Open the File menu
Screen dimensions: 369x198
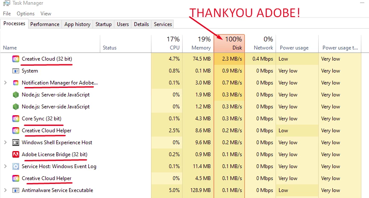pos(7,14)
